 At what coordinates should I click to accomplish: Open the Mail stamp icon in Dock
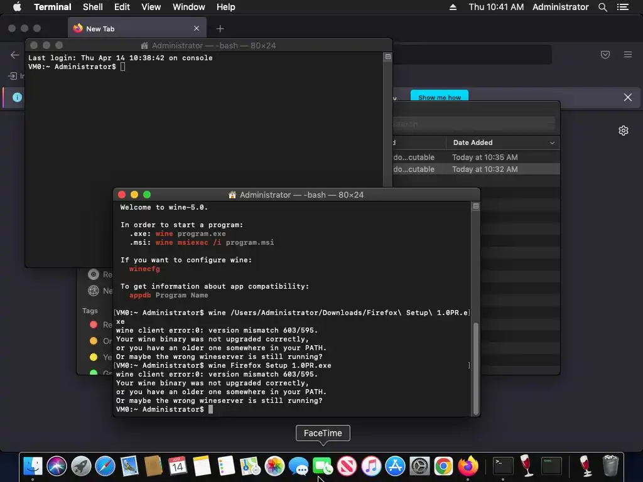click(x=129, y=466)
